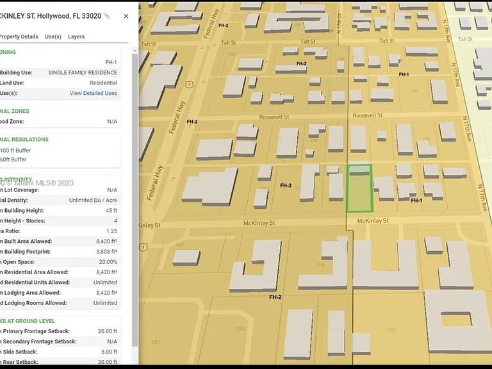Select the 60ft Buffer regulation
The height and width of the screenshot is (369, 492).
[13, 160]
